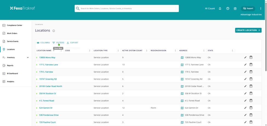Archive the 538 Ponderosa Drive location
This screenshot has width=267, height=126.
tap(251, 115)
